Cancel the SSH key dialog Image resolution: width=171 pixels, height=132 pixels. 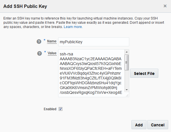click(x=158, y=125)
